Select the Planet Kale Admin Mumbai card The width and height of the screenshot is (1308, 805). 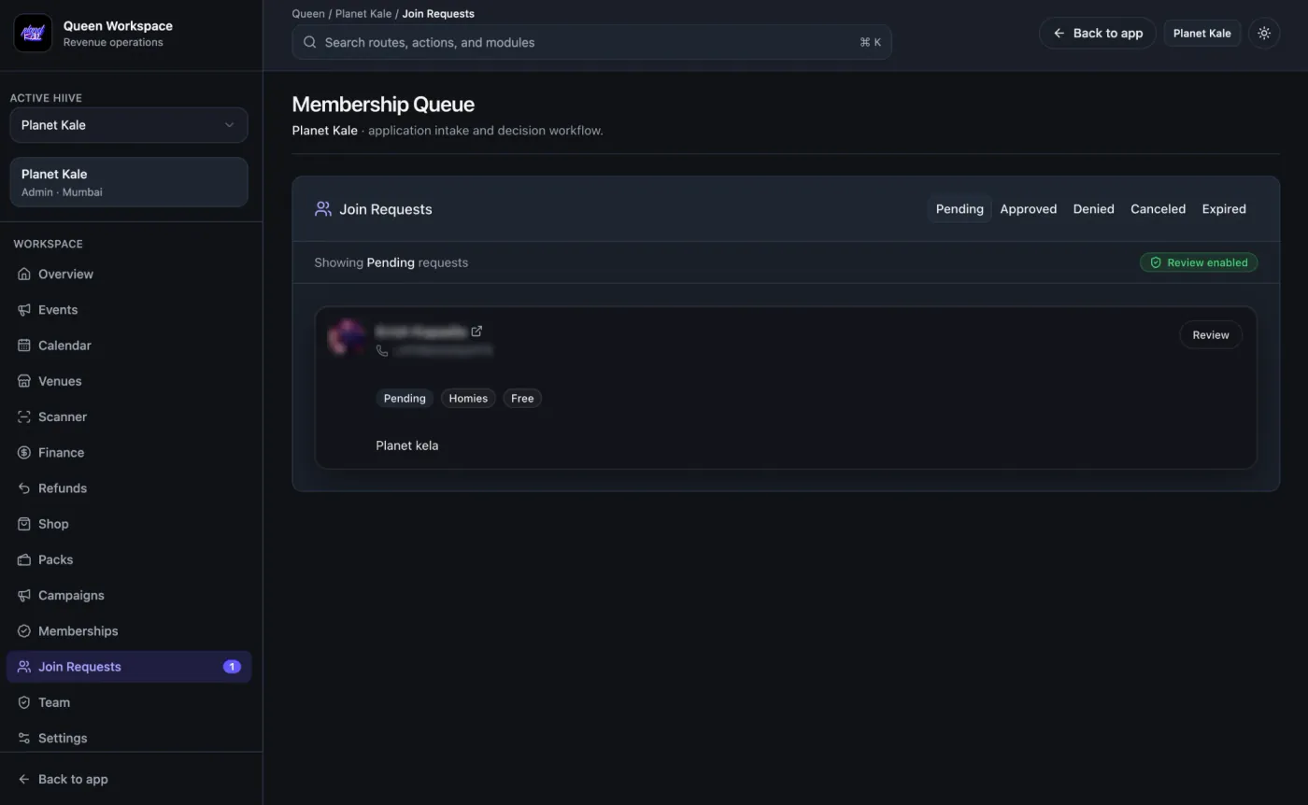pos(129,182)
